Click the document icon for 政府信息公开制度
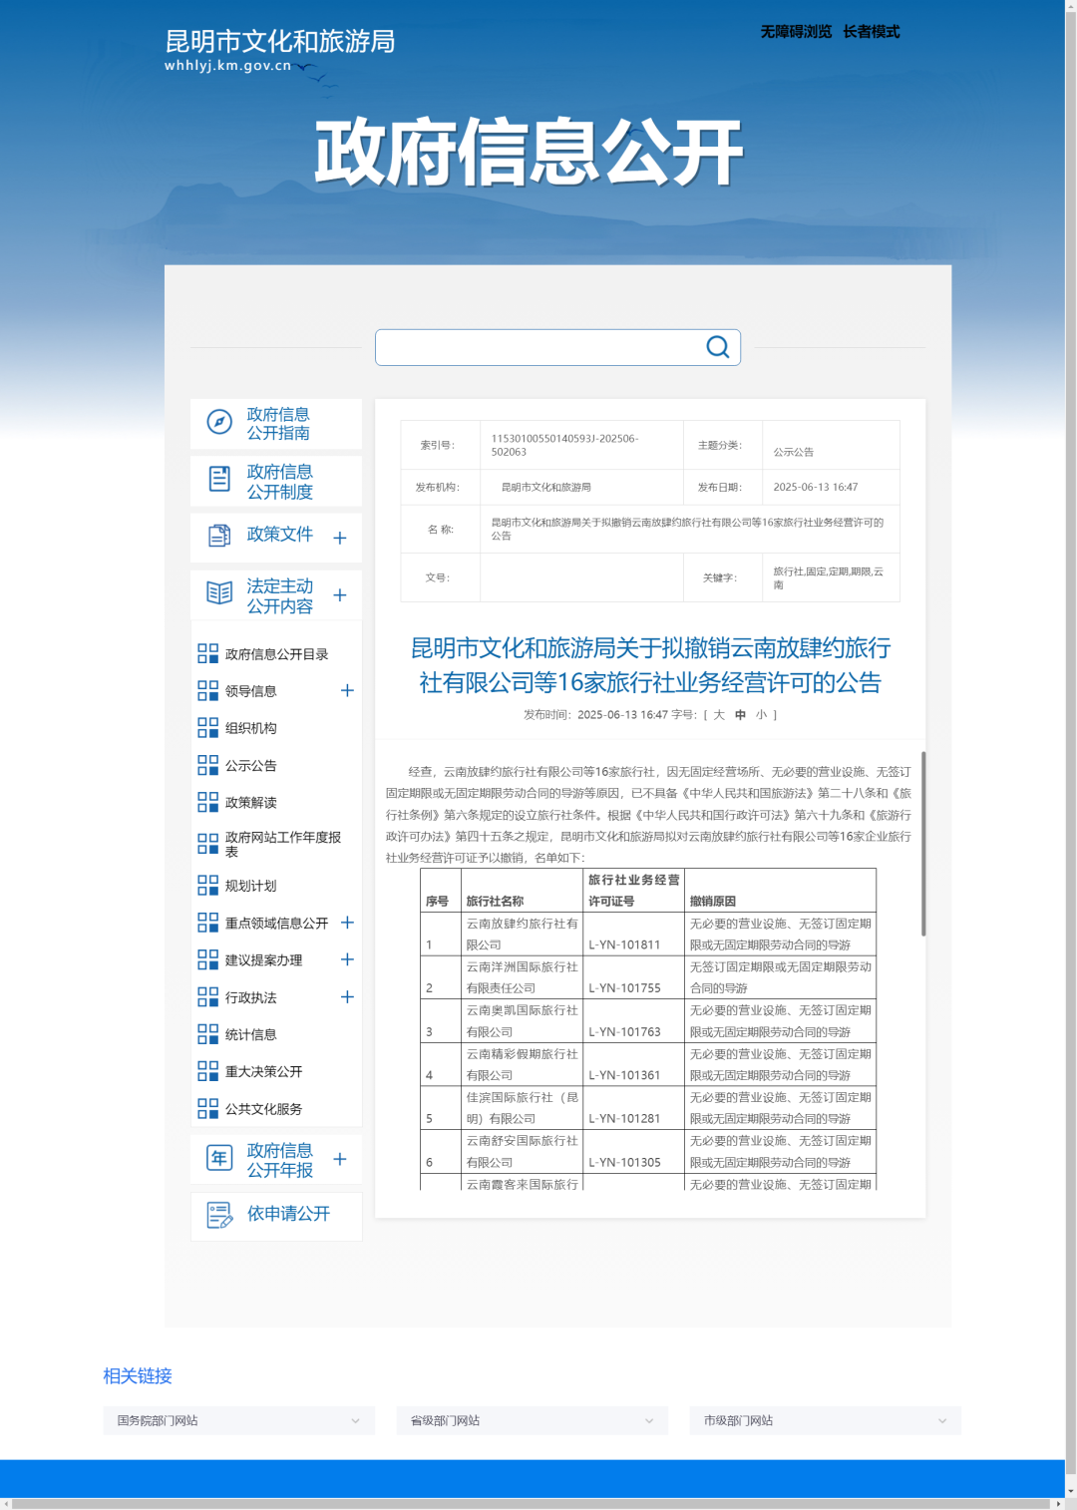 219,480
